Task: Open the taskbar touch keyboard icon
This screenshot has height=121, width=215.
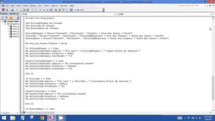Action: 180,118
